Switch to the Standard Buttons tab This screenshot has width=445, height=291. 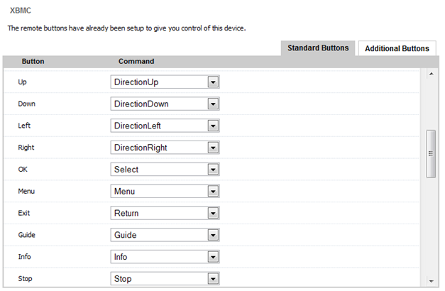[318, 48]
